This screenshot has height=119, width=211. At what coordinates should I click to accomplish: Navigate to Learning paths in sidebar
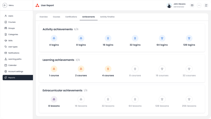click(x=15, y=59)
